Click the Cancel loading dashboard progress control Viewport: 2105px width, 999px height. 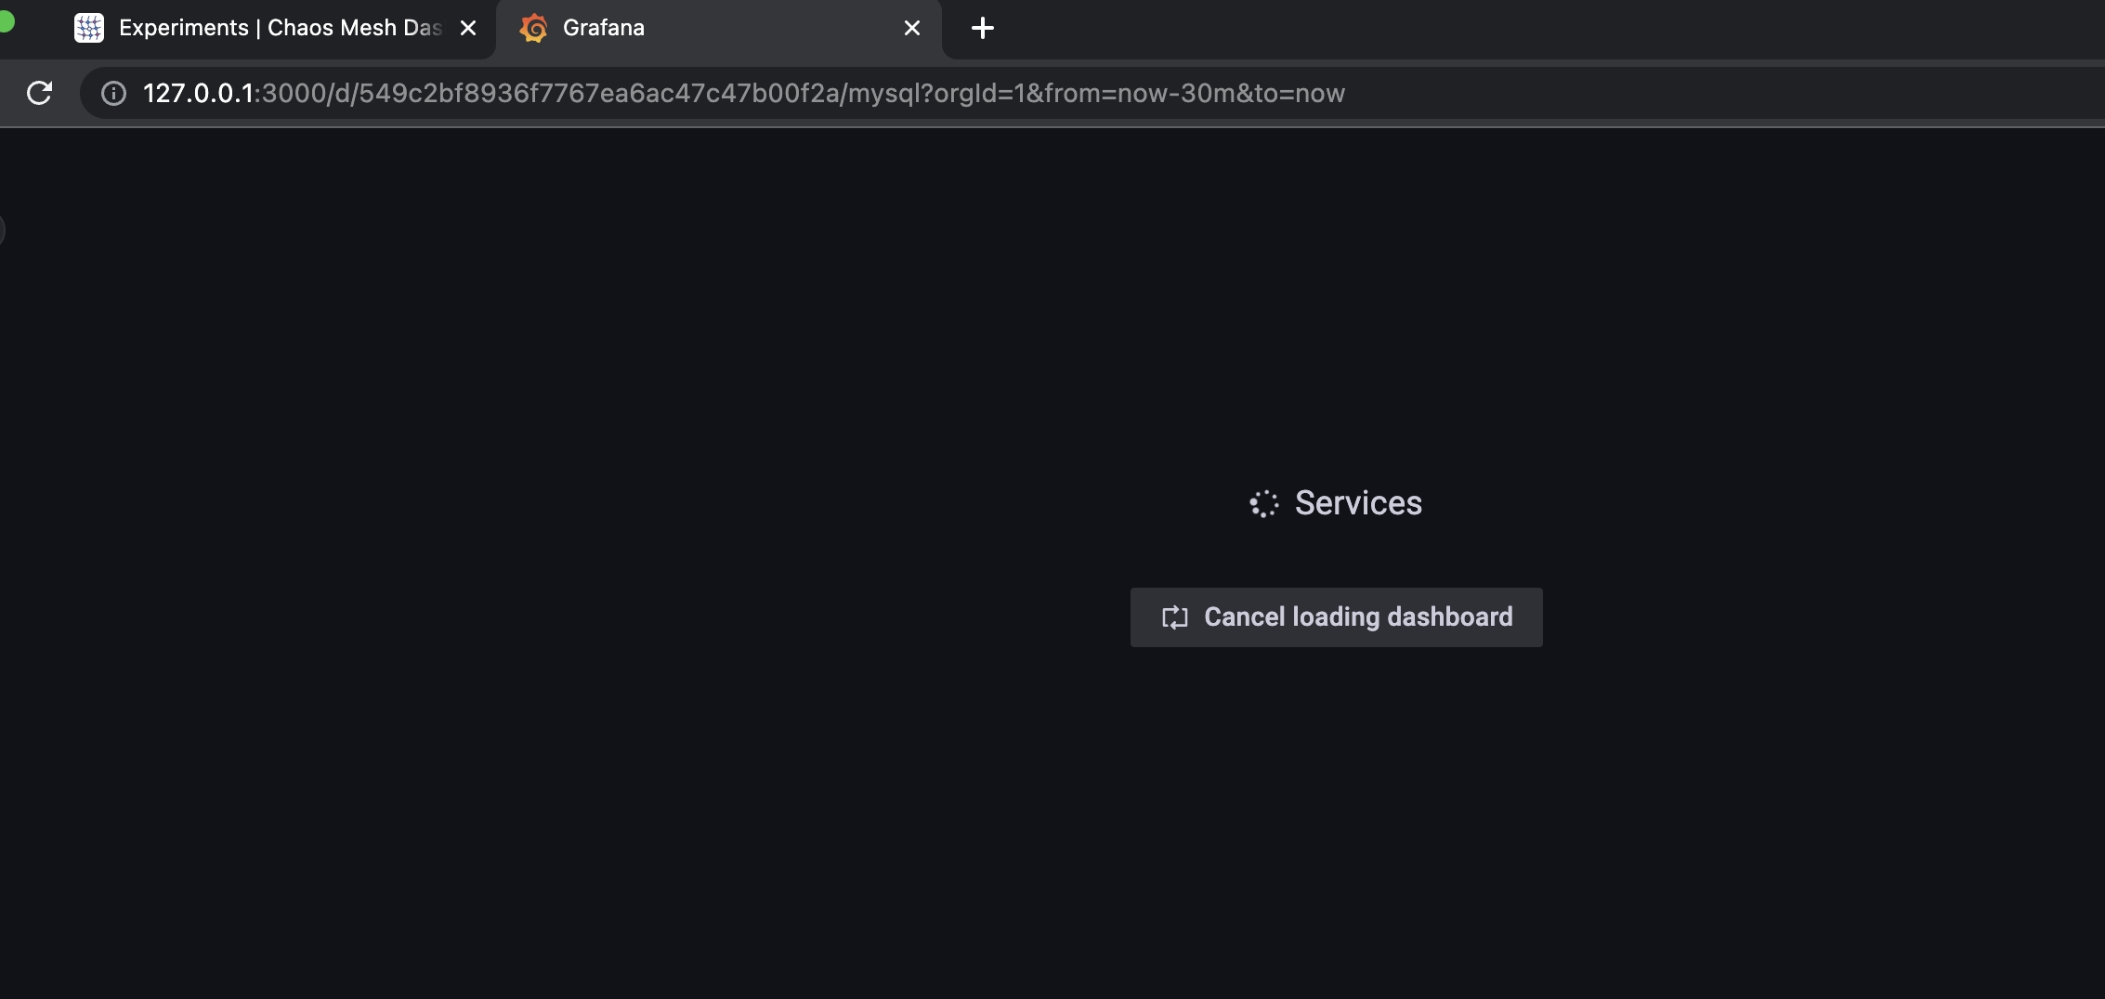[1336, 616]
